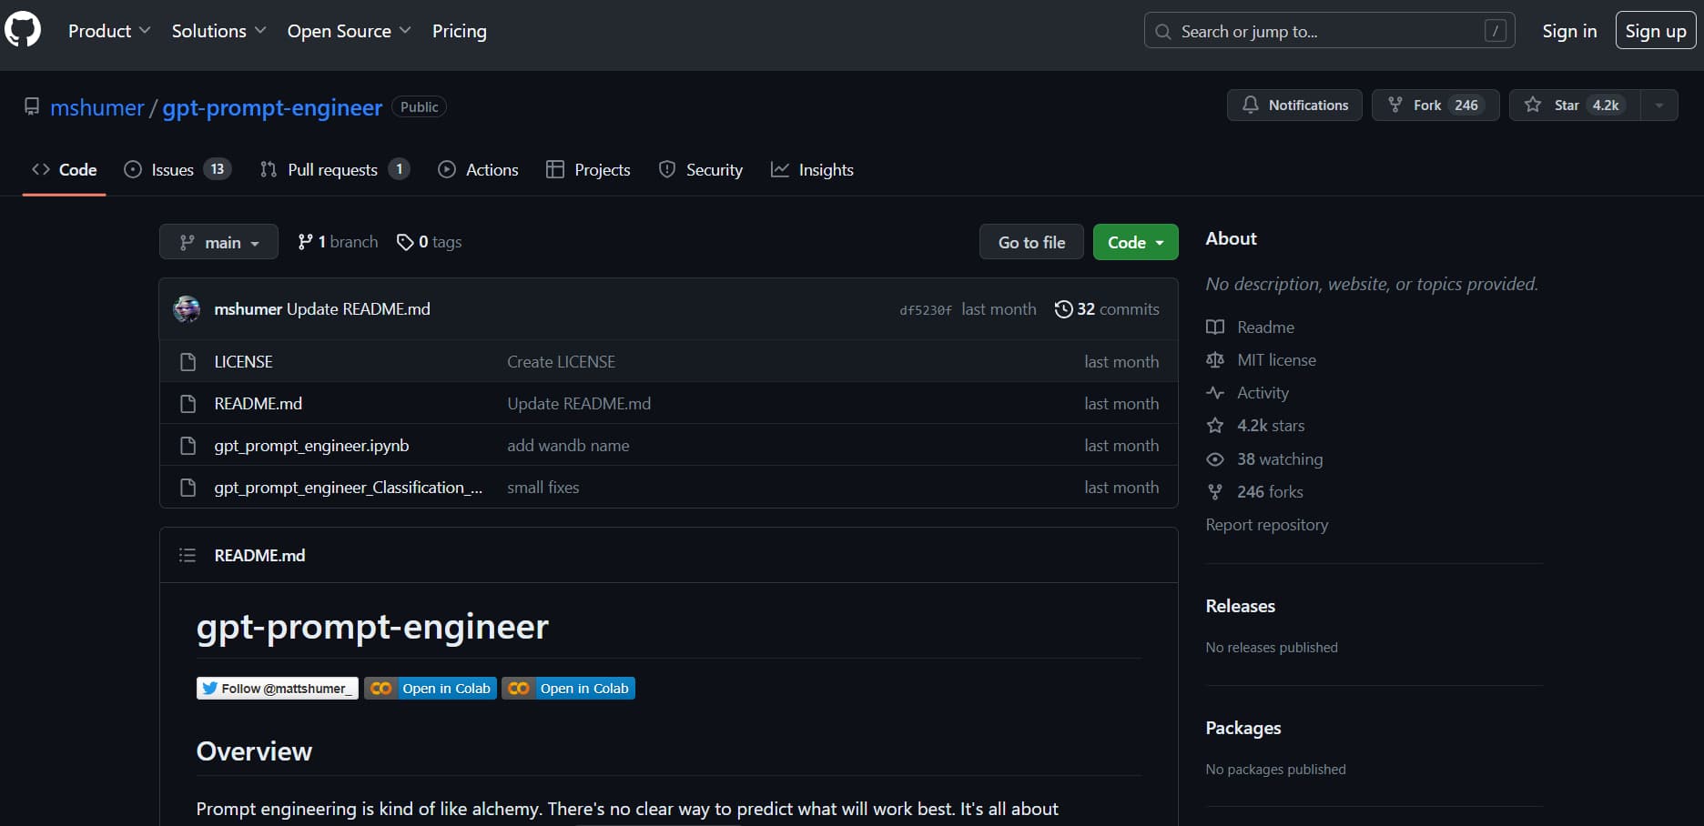Click file icon beside gpt_prompt_engineer.ipynb
This screenshot has width=1704, height=826.
click(188, 446)
